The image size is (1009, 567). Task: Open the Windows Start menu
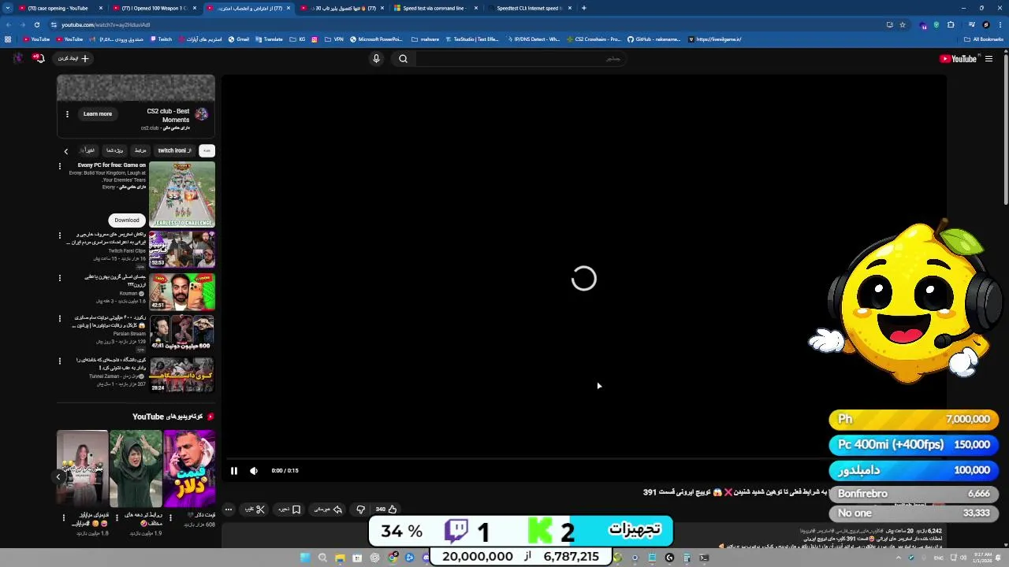pyautogui.click(x=305, y=558)
